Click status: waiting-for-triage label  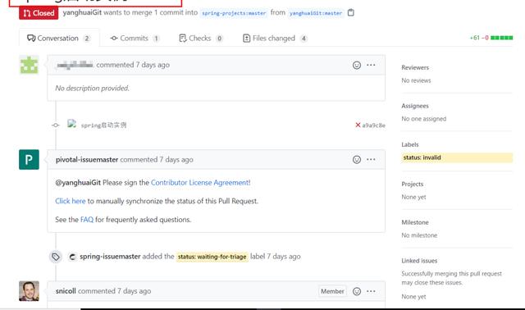coord(212,257)
